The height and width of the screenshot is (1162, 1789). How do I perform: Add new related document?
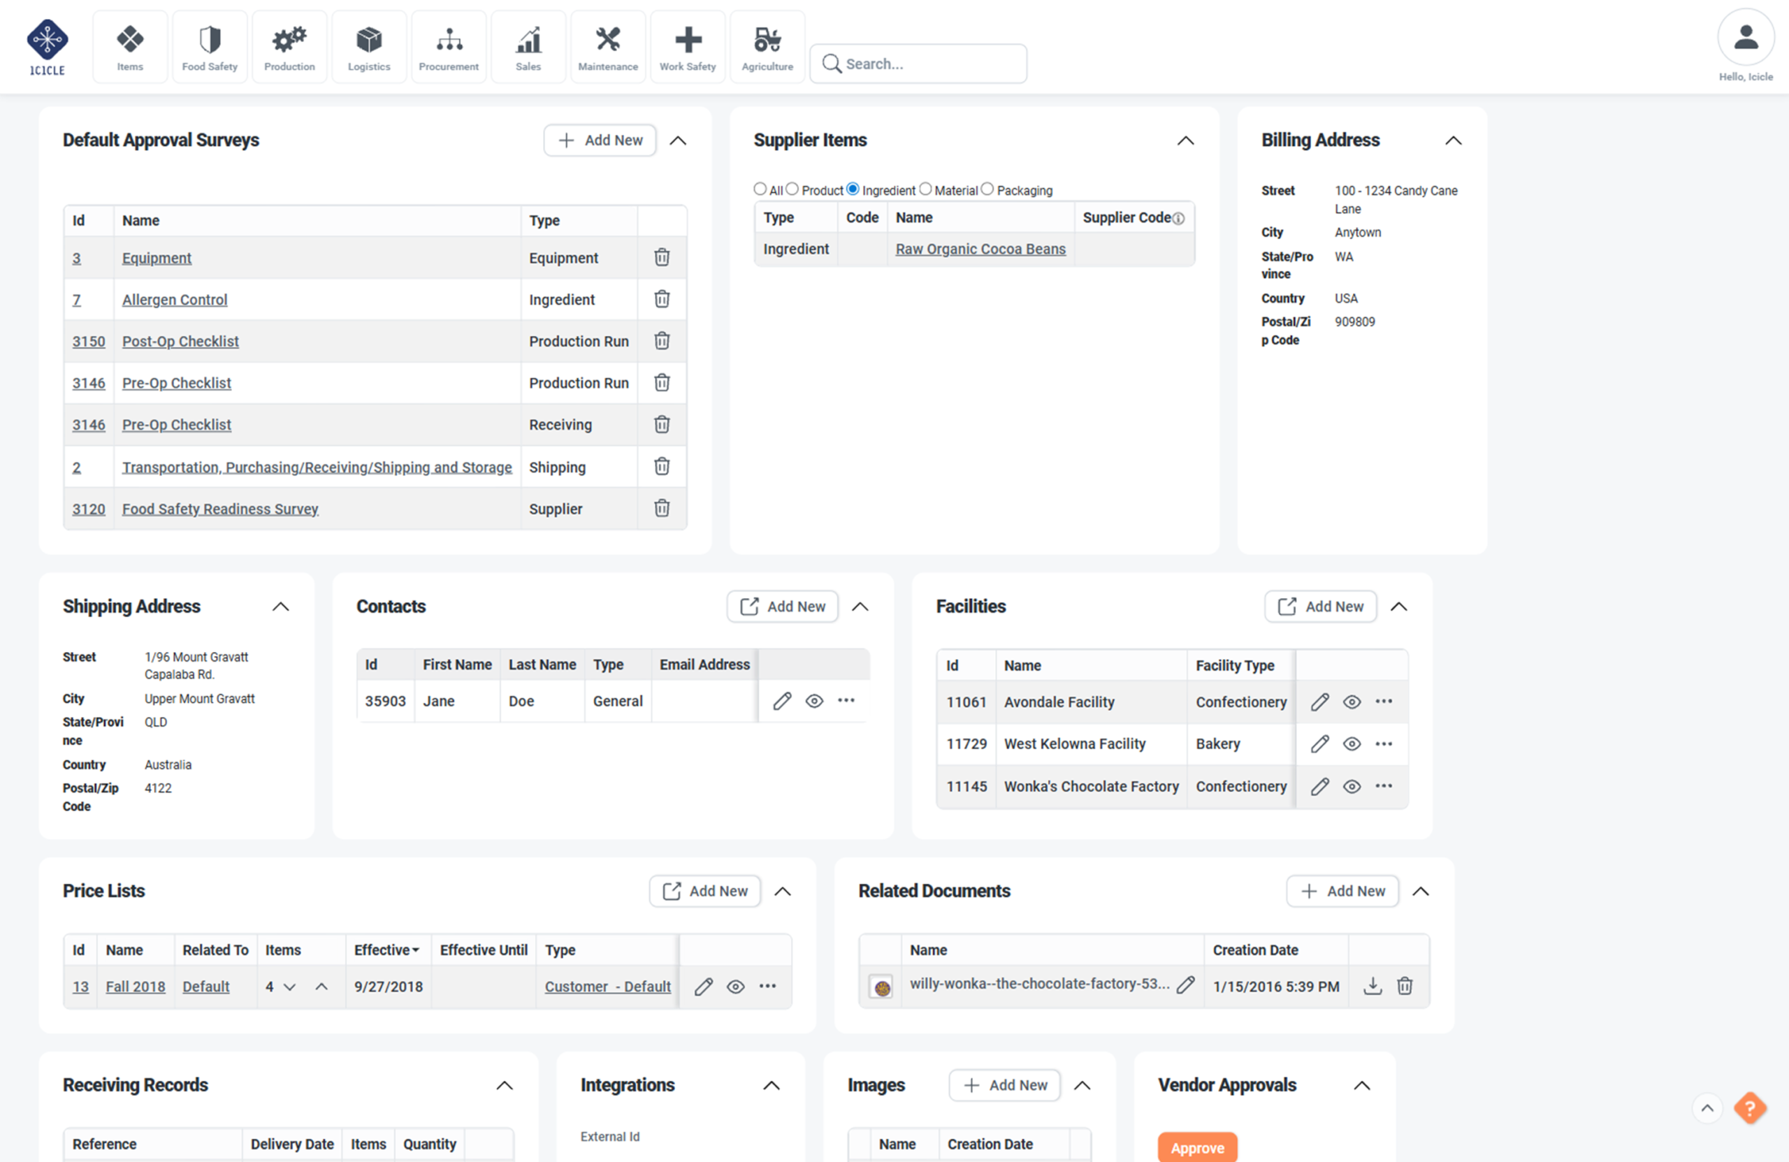[x=1342, y=892]
